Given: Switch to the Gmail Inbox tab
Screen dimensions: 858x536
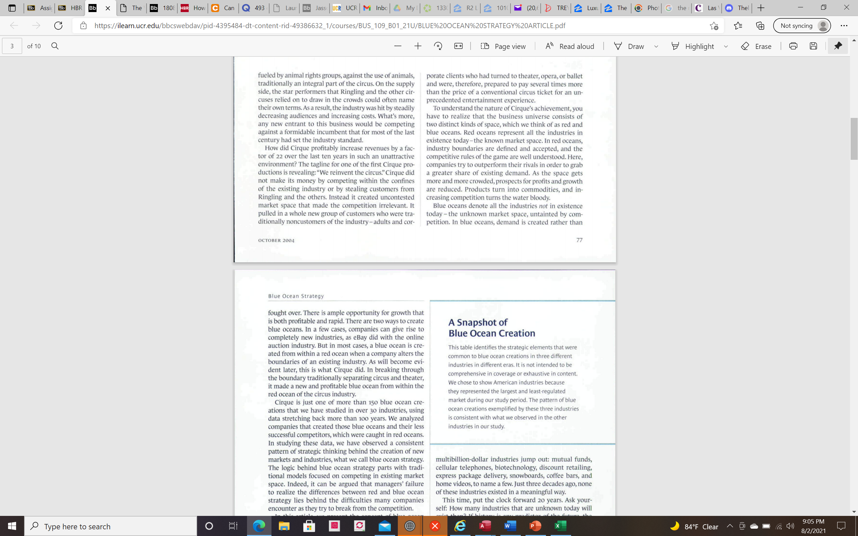Looking at the screenshot, I should [x=375, y=8].
